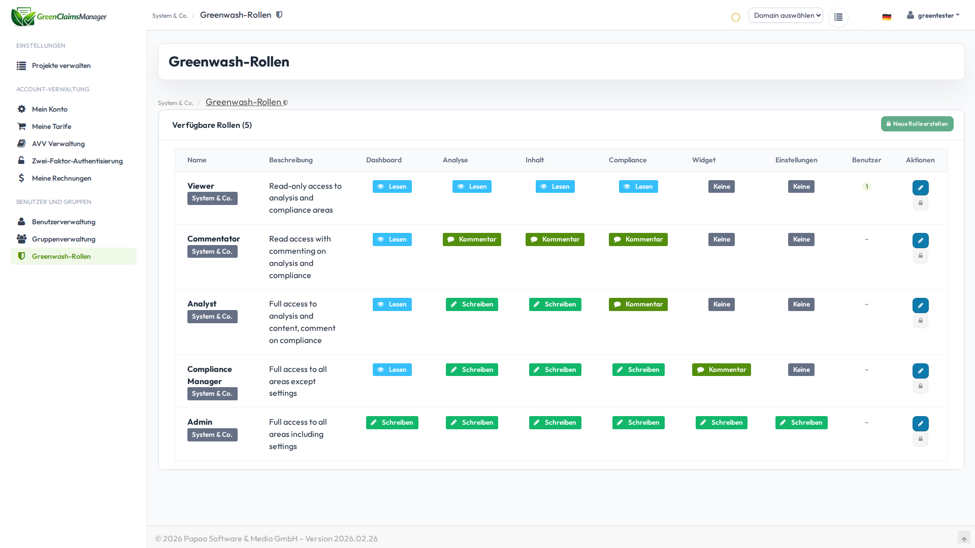Click the Compliance column header
Image resolution: width=975 pixels, height=548 pixels.
[628, 160]
